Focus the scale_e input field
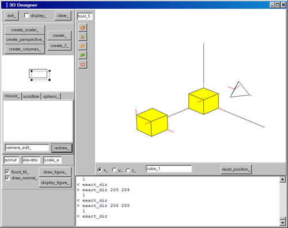 tap(52, 160)
